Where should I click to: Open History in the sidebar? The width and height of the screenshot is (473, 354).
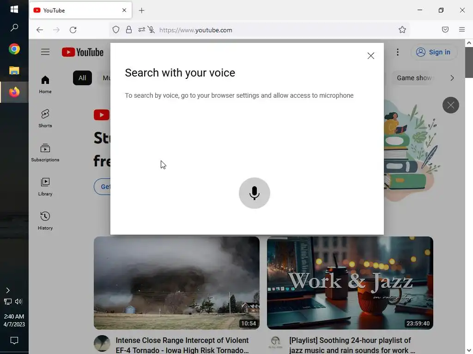(x=45, y=221)
